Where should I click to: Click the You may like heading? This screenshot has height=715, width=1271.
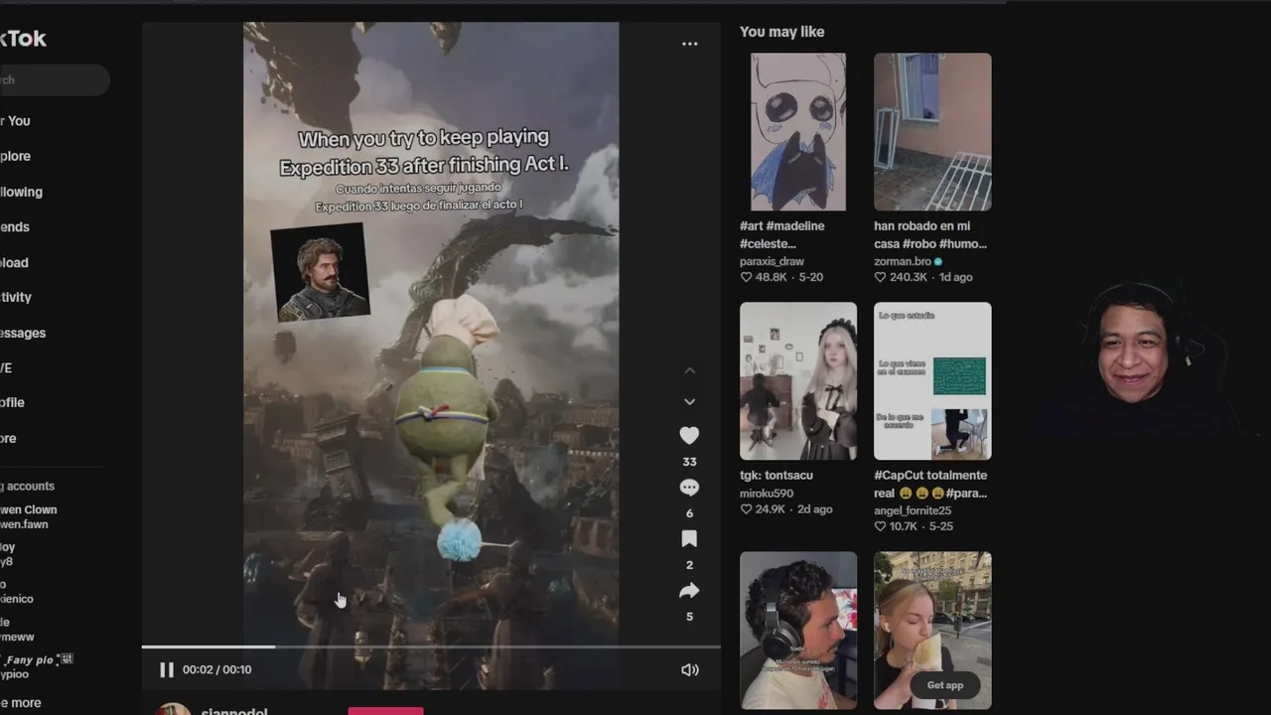[x=781, y=32]
